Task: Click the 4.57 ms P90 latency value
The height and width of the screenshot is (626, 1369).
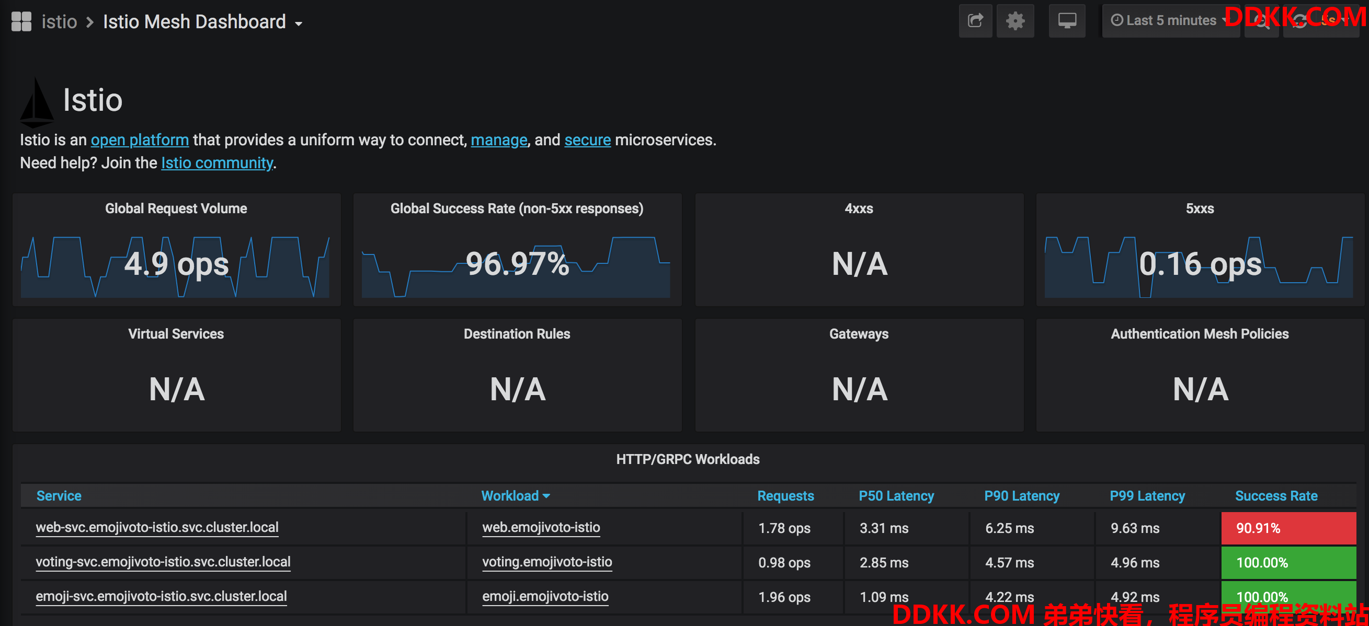Action: coord(1009,563)
